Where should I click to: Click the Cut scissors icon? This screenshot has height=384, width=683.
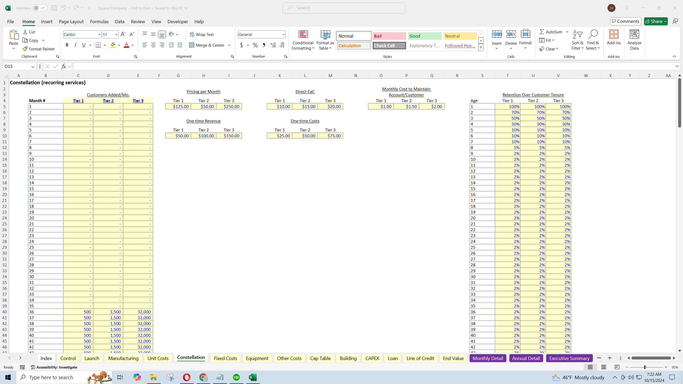(25, 32)
